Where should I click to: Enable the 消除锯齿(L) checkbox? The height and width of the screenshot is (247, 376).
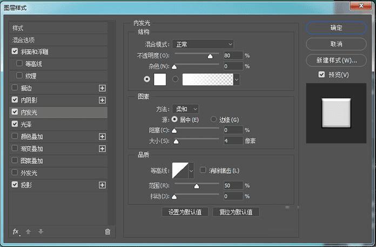coord(203,170)
